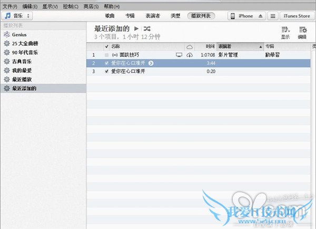Select the 播放列表 tab
The width and height of the screenshot is (316, 229).
201,16
